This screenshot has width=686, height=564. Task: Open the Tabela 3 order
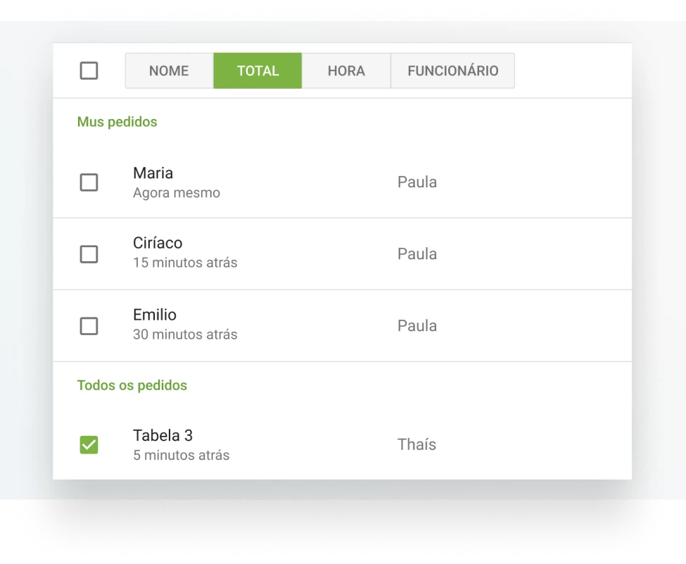coord(163,436)
